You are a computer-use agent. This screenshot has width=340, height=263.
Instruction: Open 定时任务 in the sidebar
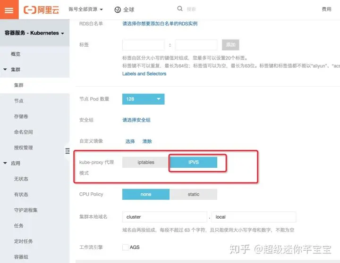tap(24, 241)
